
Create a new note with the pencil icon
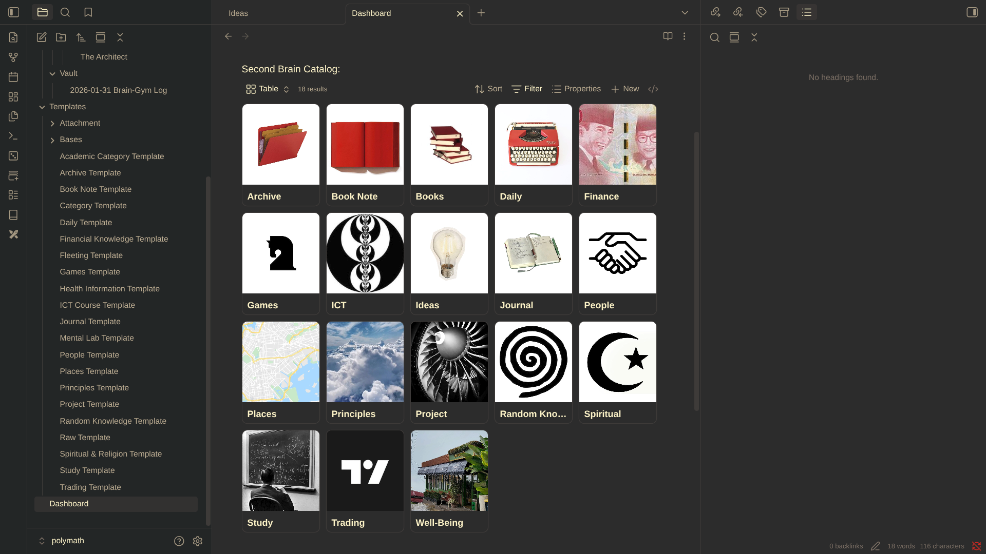42,37
